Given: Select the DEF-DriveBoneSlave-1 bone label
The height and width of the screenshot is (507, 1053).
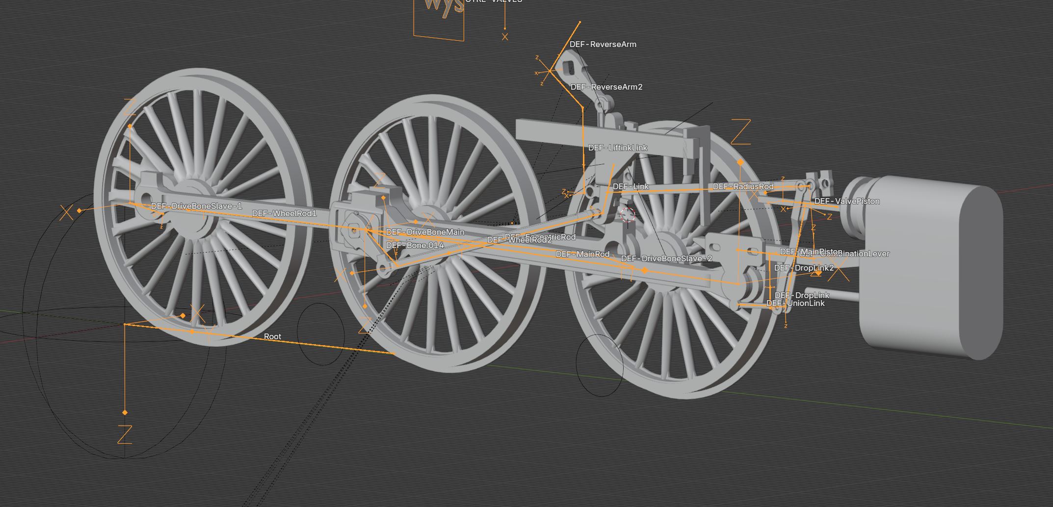Looking at the screenshot, I should tap(196, 206).
